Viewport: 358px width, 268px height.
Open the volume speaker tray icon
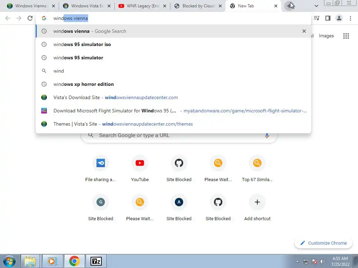[323, 261]
